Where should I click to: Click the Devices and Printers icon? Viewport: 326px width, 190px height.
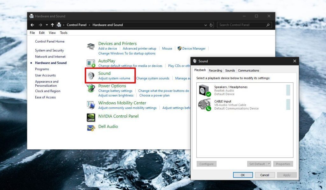click(x=90, y=45)
